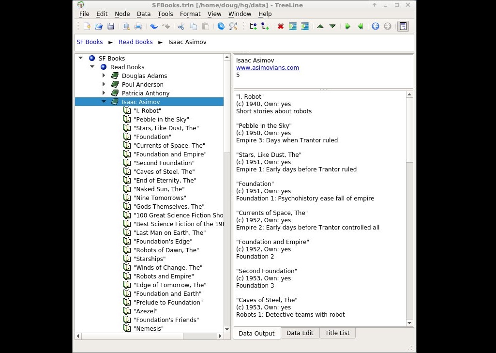496x353 pixels.
Task: Select "I, Robot" in the tree
Action: [x=147, y=110]
